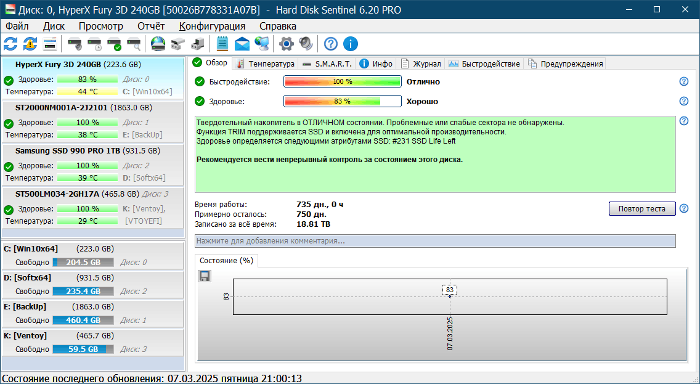Click the disk with clock toolbar icon
This screenshot has height=384, width=700.
94,44
